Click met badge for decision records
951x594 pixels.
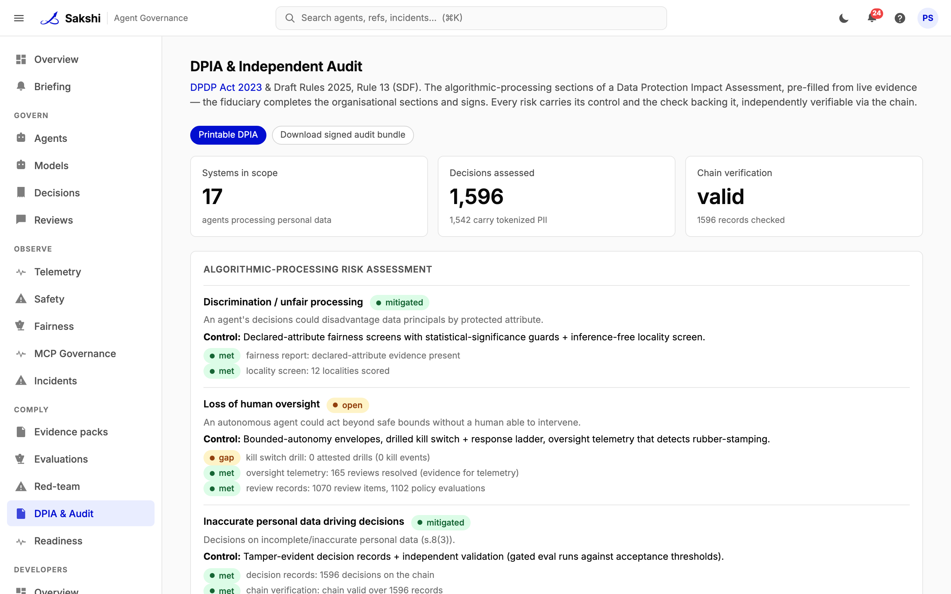tap(222, 575)
